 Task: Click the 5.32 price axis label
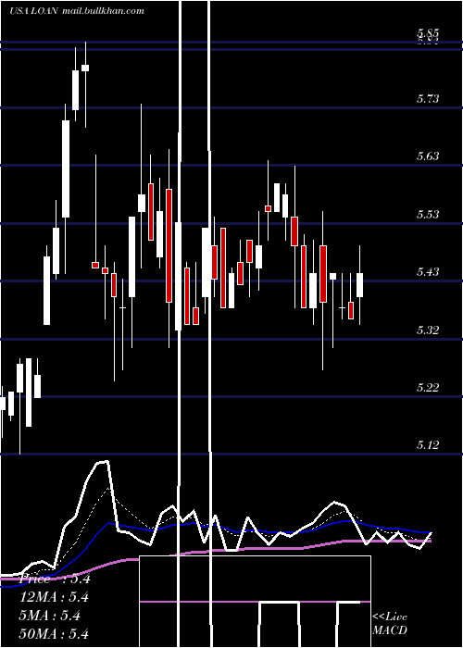pos(428,330)
